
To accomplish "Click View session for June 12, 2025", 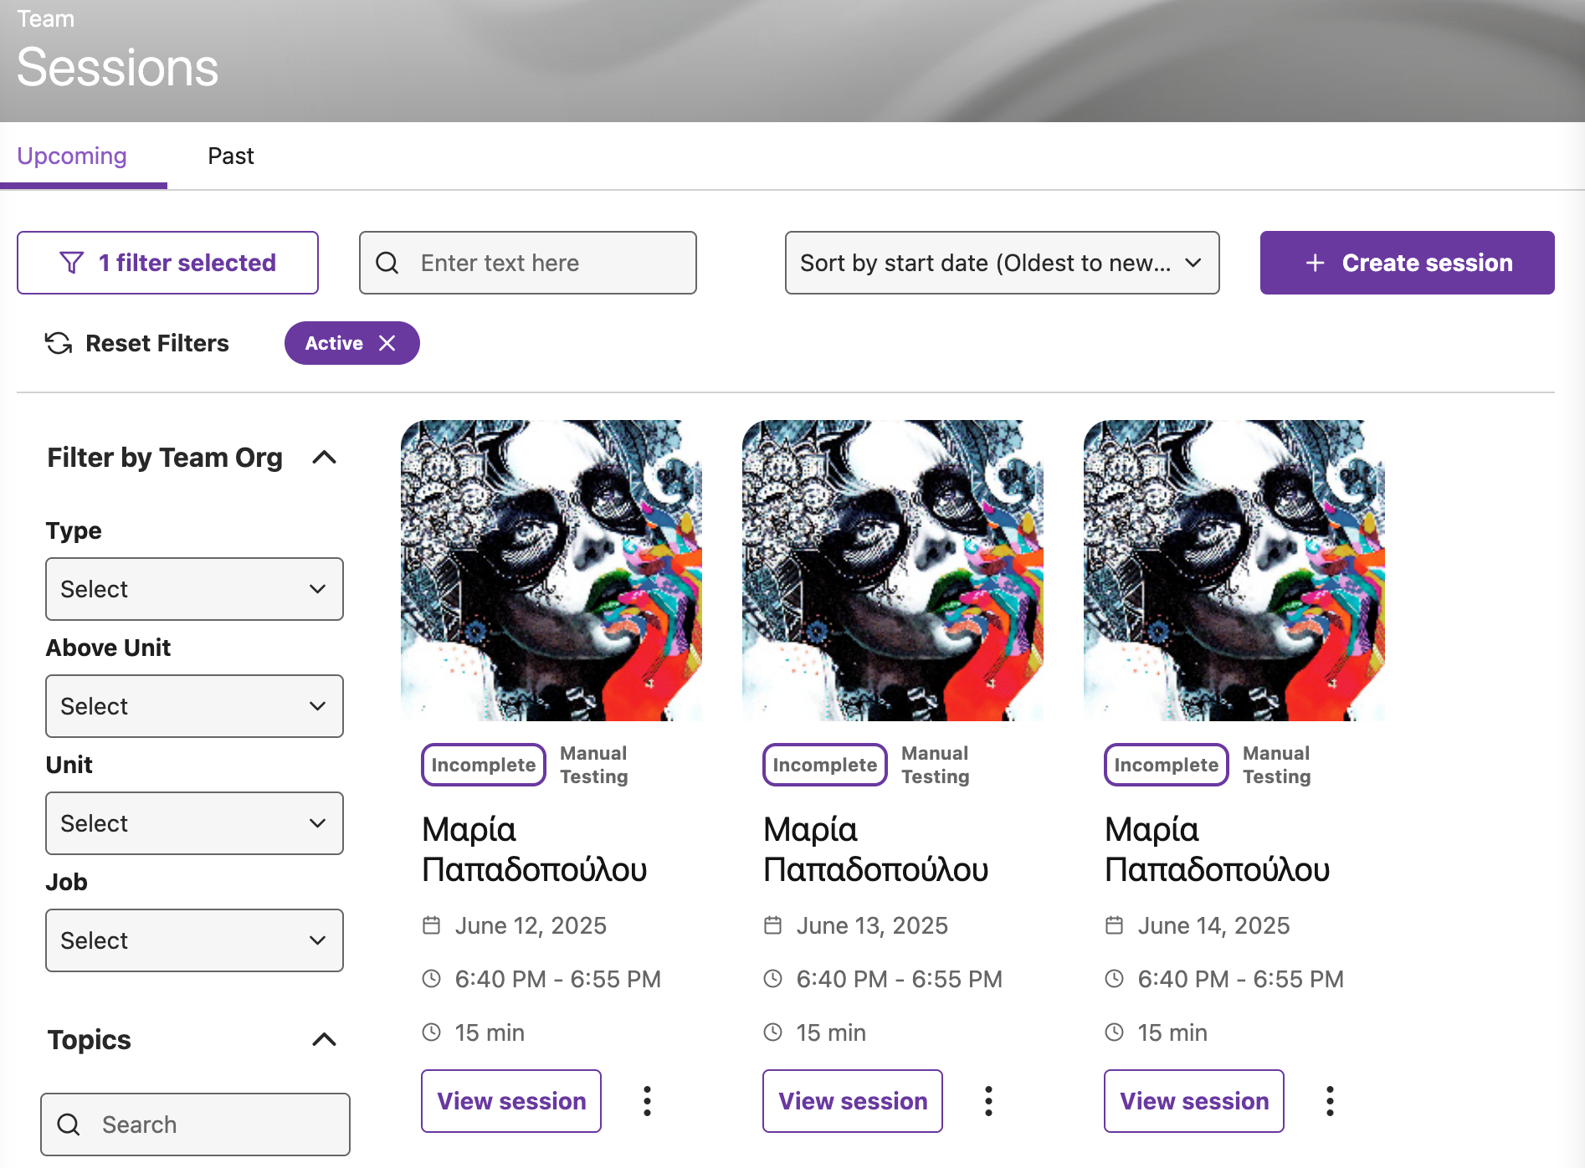I will click(x=511, y=1101).
